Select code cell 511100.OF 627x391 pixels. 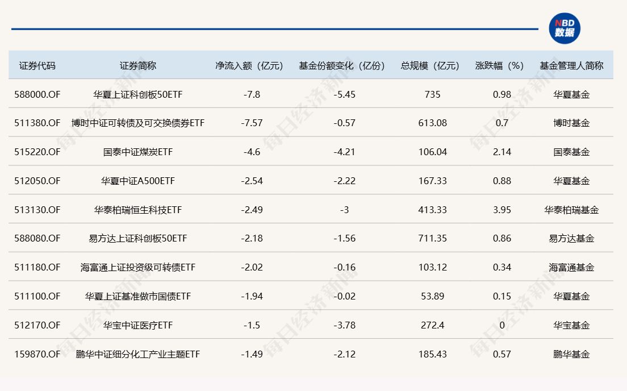pyautogui.click(x=37, y=296)
